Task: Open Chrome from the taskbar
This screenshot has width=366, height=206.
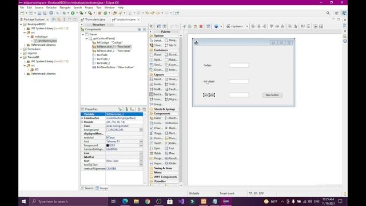Action: [148, 201]
